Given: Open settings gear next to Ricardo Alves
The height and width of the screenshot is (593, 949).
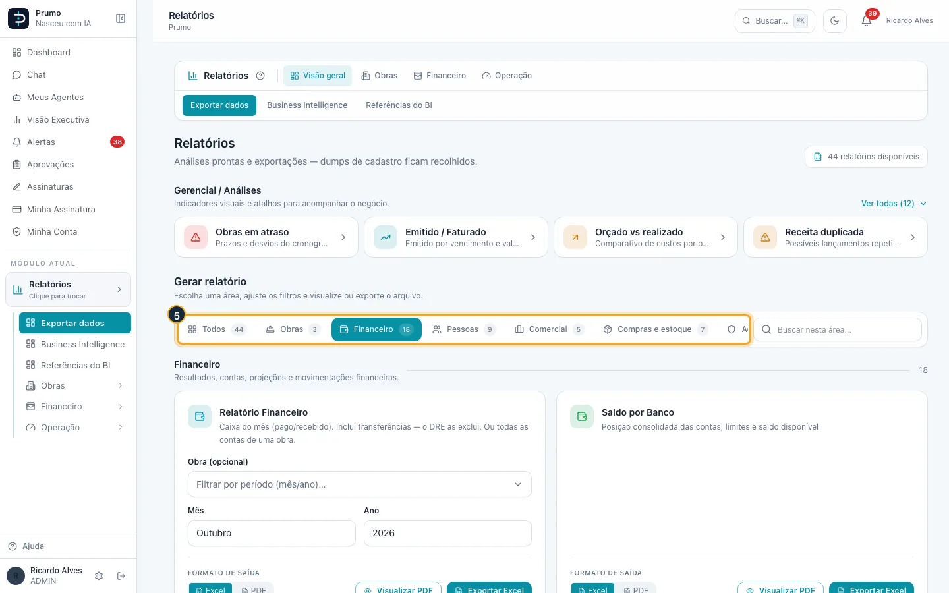Looking at the screenshot, I should tap(99, 576).
